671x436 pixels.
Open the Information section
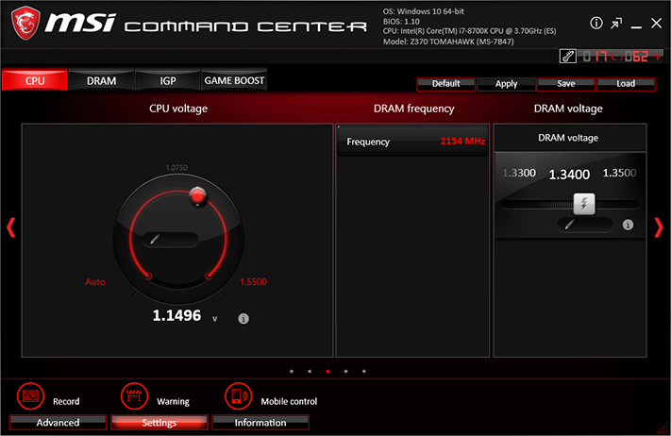[x=260, y=422]
